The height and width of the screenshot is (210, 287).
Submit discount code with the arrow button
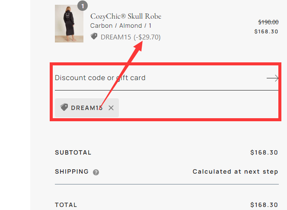pos(272,78)
